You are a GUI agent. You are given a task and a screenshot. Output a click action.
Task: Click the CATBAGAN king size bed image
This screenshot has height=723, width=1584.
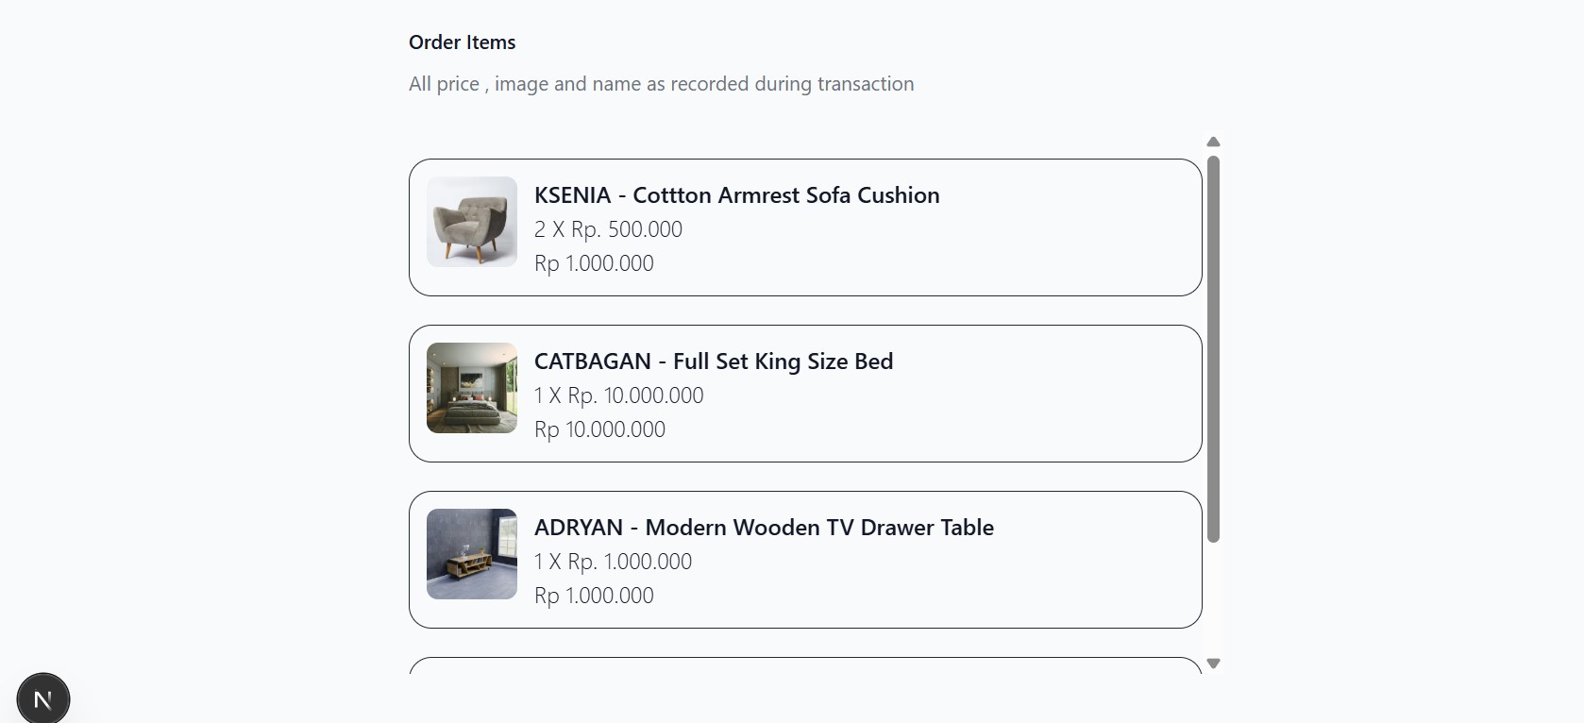(x=472, y=388)
